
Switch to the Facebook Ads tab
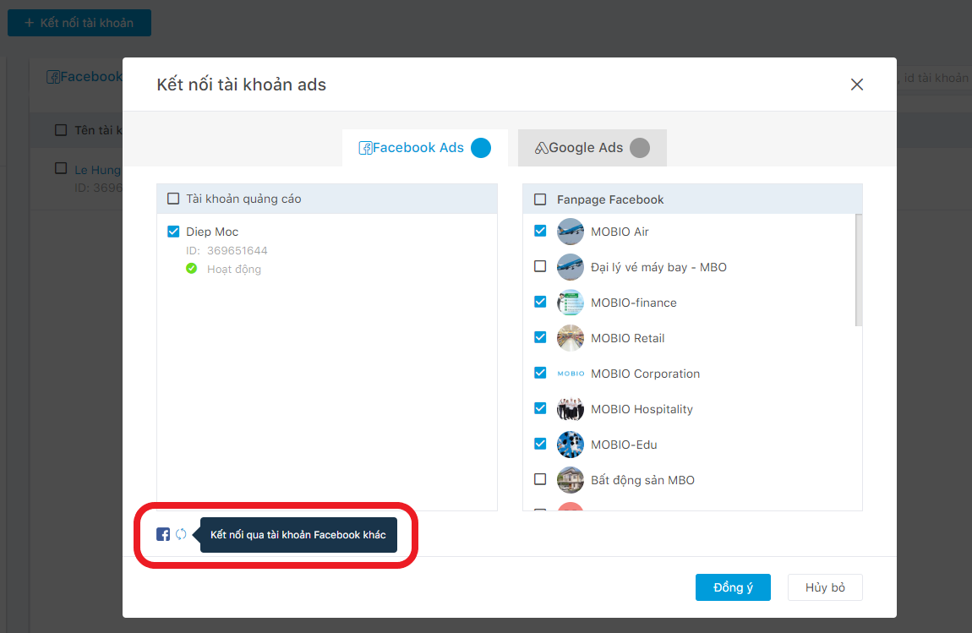(424, 148)
